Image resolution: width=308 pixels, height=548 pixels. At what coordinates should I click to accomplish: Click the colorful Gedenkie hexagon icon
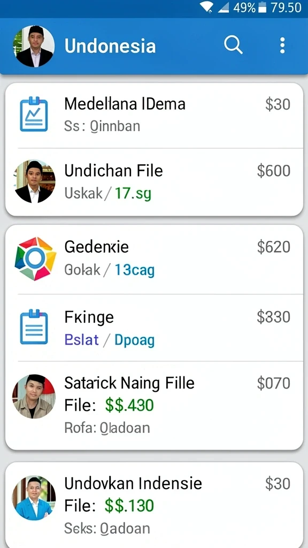(35, 258)
